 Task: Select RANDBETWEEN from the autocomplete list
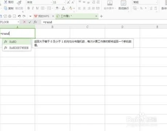click(x=17, y=48)
